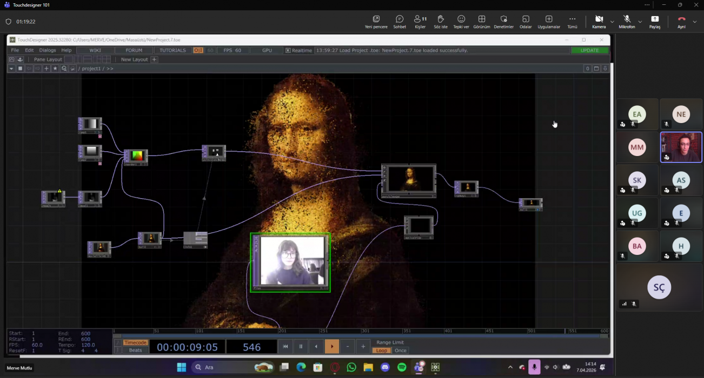This screenshot has height=378, width=704.
Task: Toggle the Realtime checkbox
Action: (288, 50)
